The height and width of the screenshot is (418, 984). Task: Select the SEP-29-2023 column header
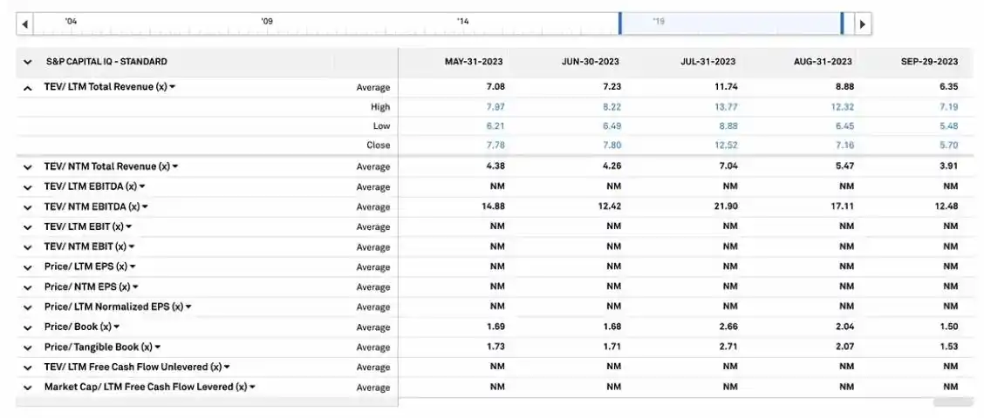[x=929, y=62]
